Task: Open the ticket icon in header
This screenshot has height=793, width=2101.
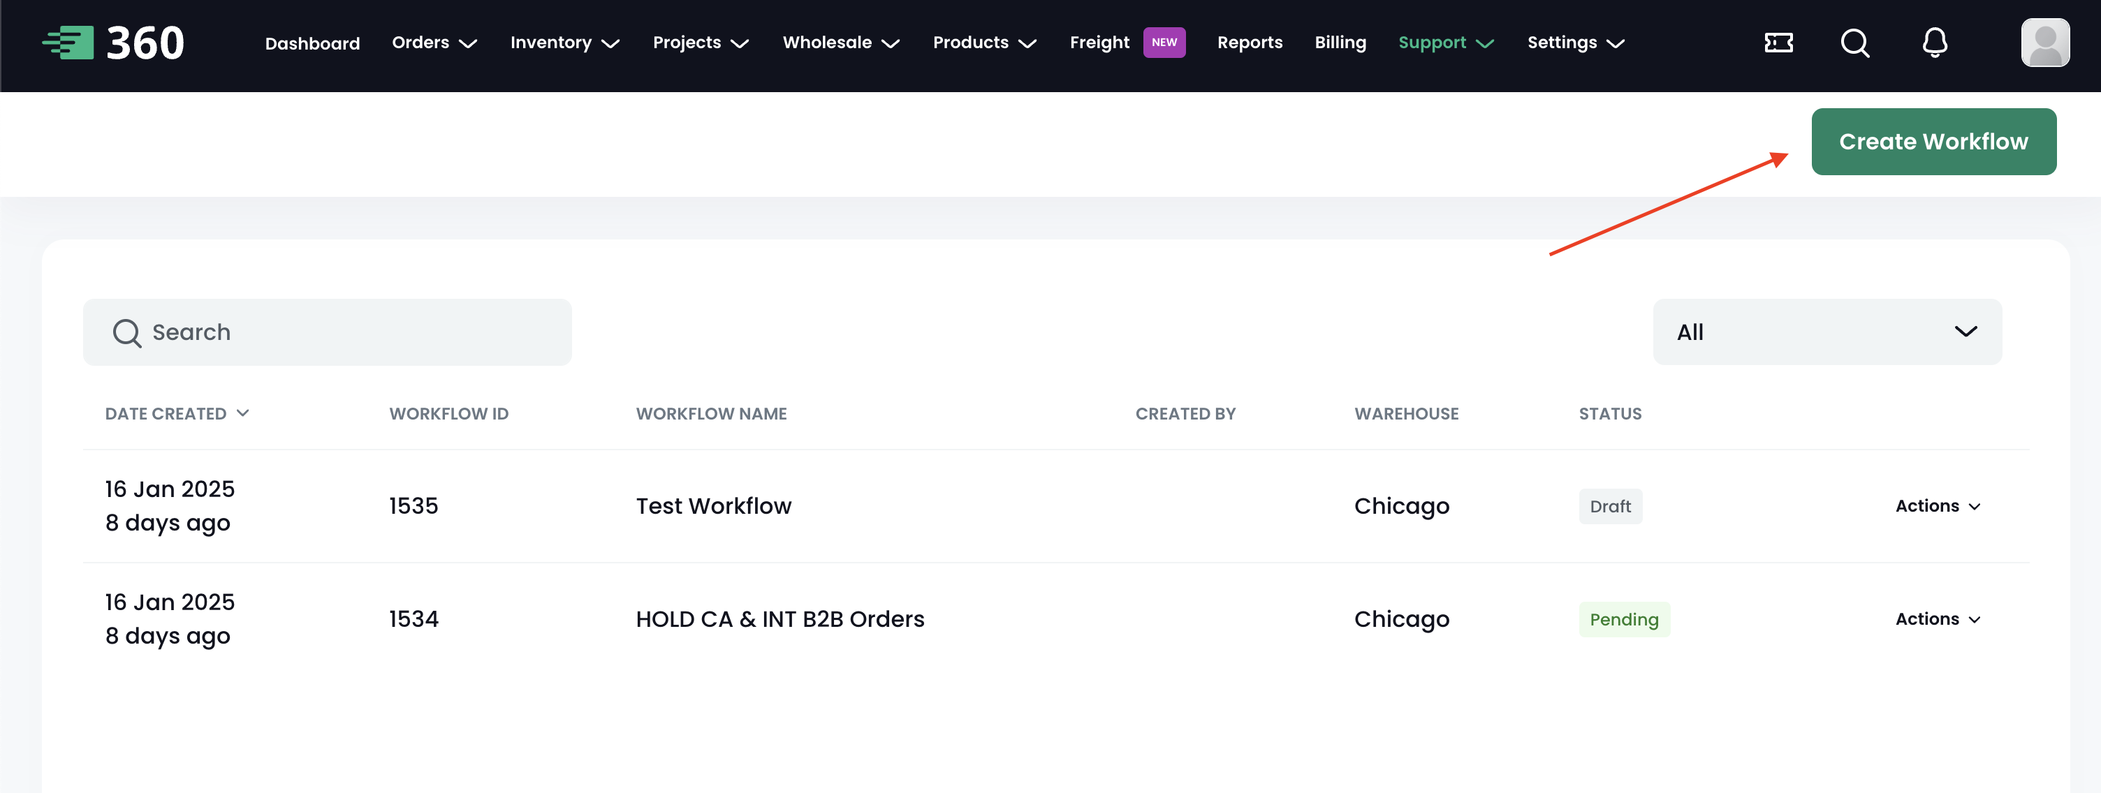Action: [1778, 43]
